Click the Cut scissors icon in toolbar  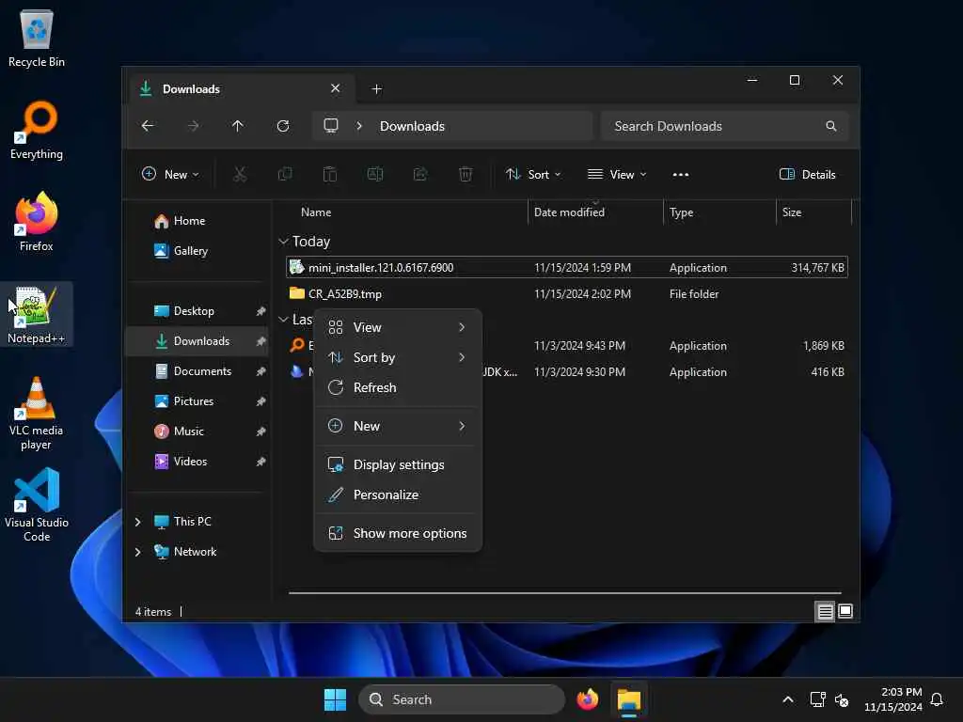(x=240, y=174)
